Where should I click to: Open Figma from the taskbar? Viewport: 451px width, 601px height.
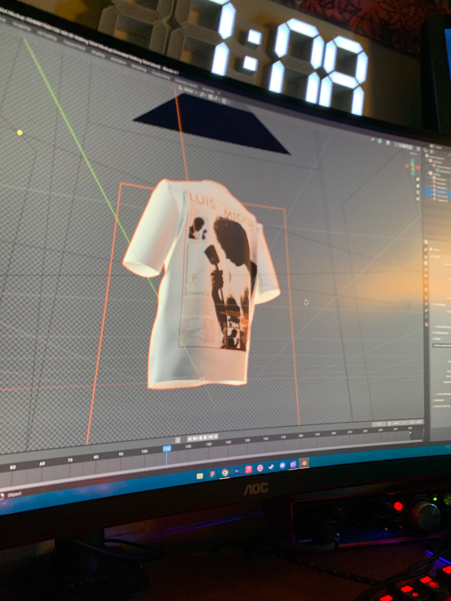coord(213,474)
